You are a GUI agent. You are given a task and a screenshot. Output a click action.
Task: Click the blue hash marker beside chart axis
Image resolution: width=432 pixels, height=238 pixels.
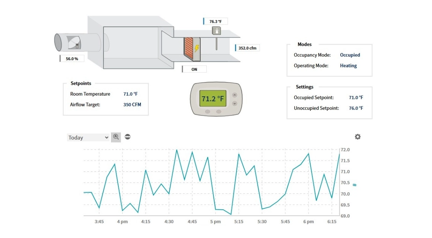point(355,185)
